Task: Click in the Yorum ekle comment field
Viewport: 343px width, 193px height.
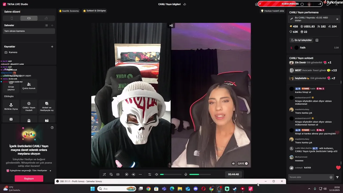Action: (x=309, y=177)
